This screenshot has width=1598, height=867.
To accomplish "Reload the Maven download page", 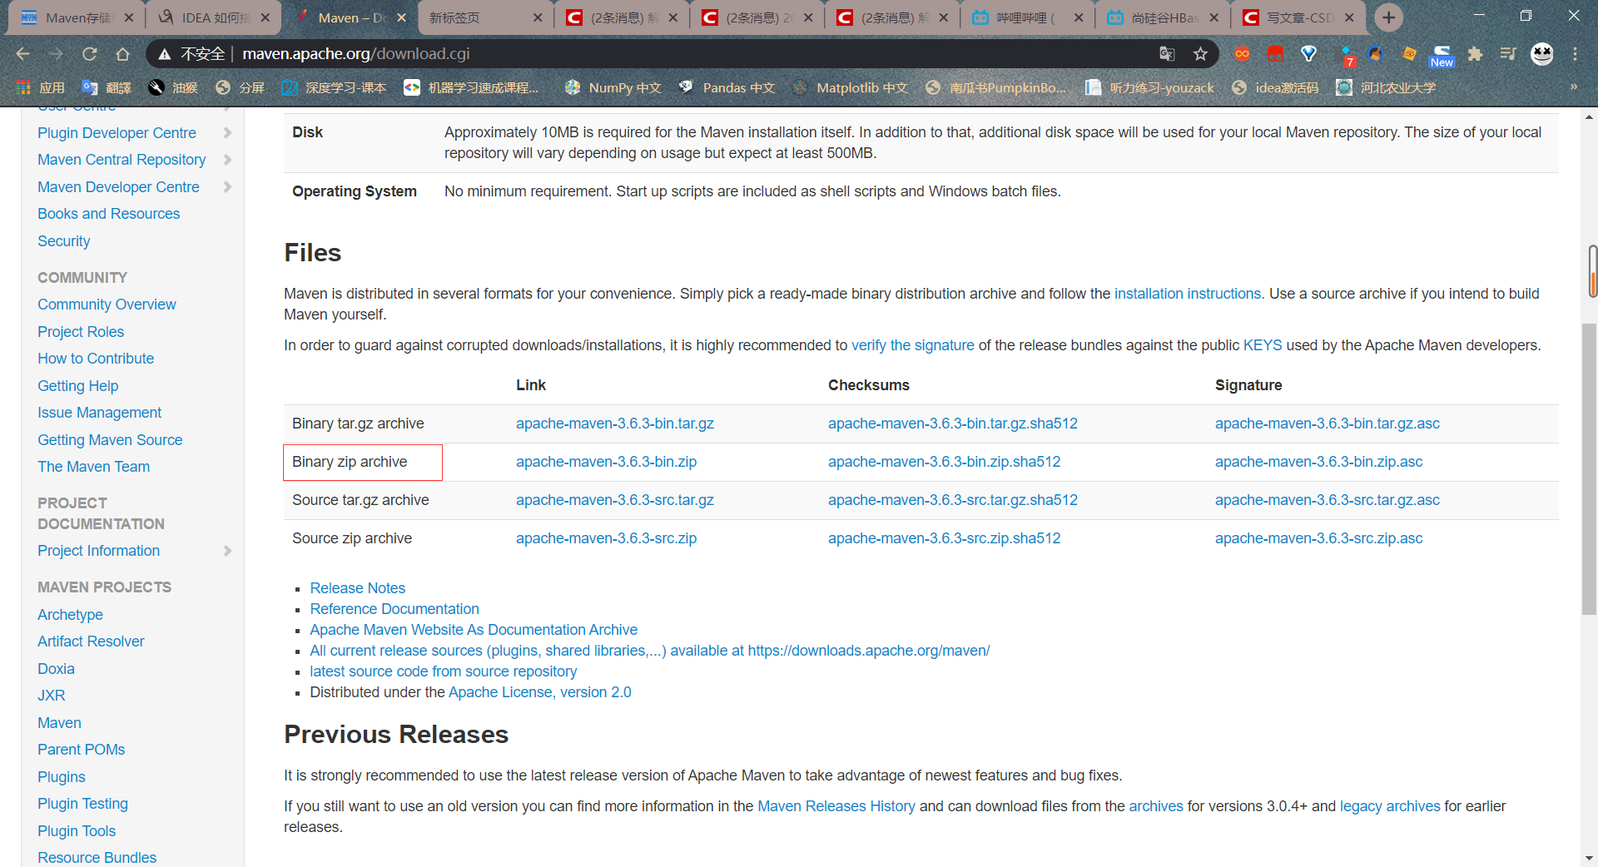I will click(x=89, y=54).
